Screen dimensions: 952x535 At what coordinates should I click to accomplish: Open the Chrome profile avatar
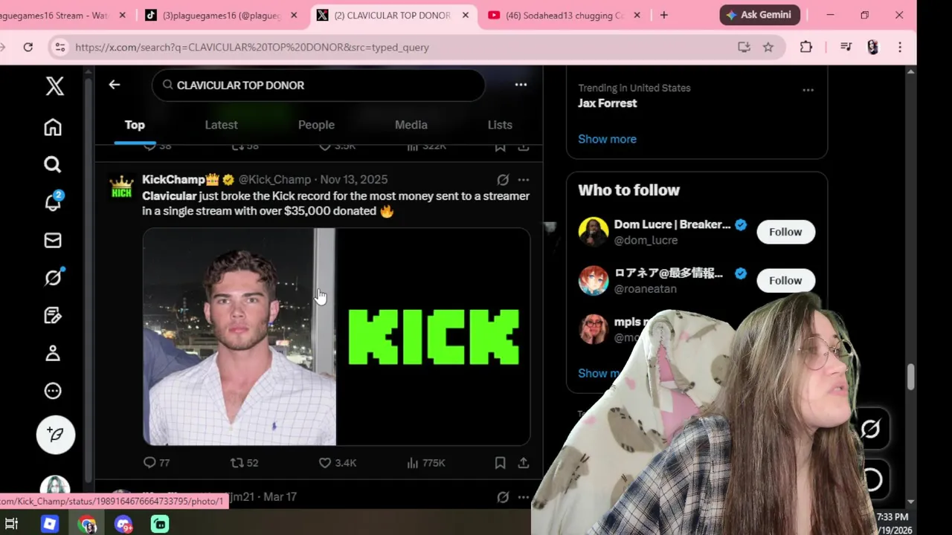[873, 47]
